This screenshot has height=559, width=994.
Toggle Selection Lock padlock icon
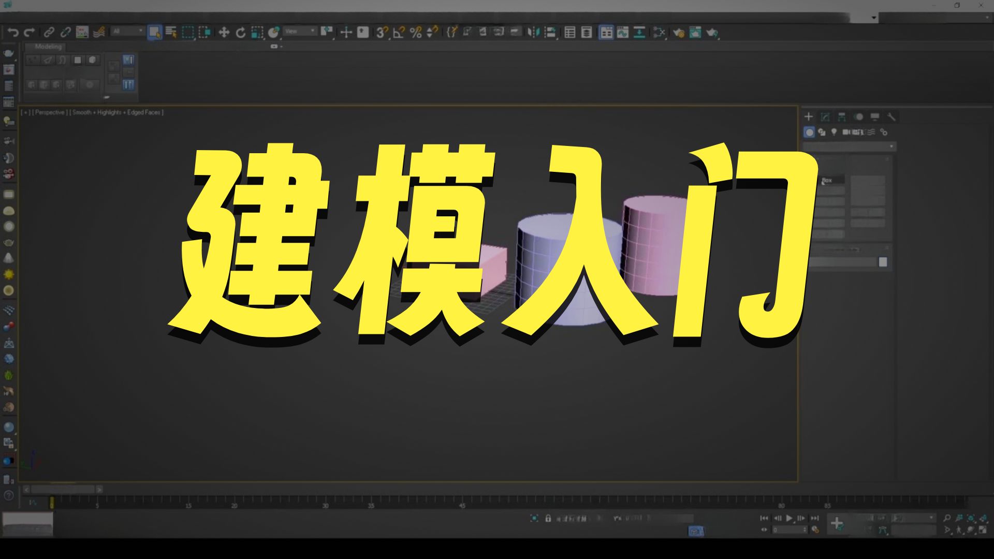pyautogui.click(x=548, y=518)
